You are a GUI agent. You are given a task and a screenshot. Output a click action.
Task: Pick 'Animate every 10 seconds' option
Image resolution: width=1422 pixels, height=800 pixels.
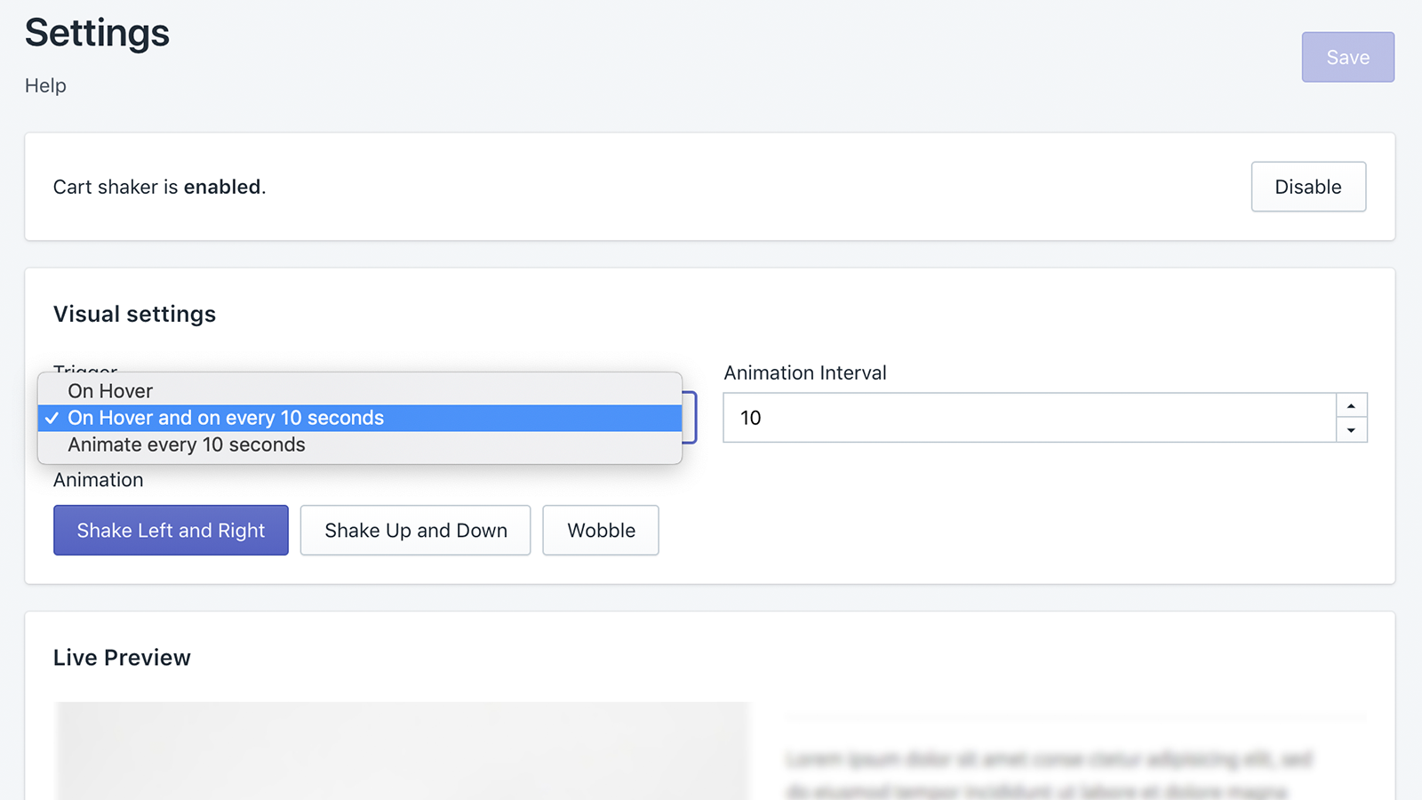point(187,444)
